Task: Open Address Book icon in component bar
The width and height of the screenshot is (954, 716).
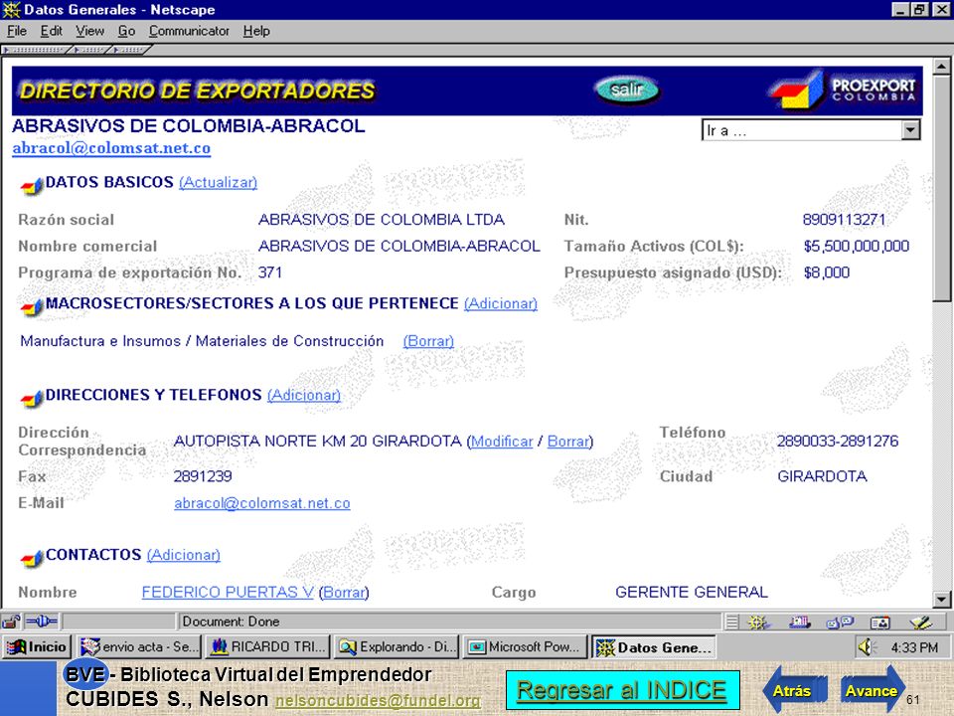Action: (879, 623)
